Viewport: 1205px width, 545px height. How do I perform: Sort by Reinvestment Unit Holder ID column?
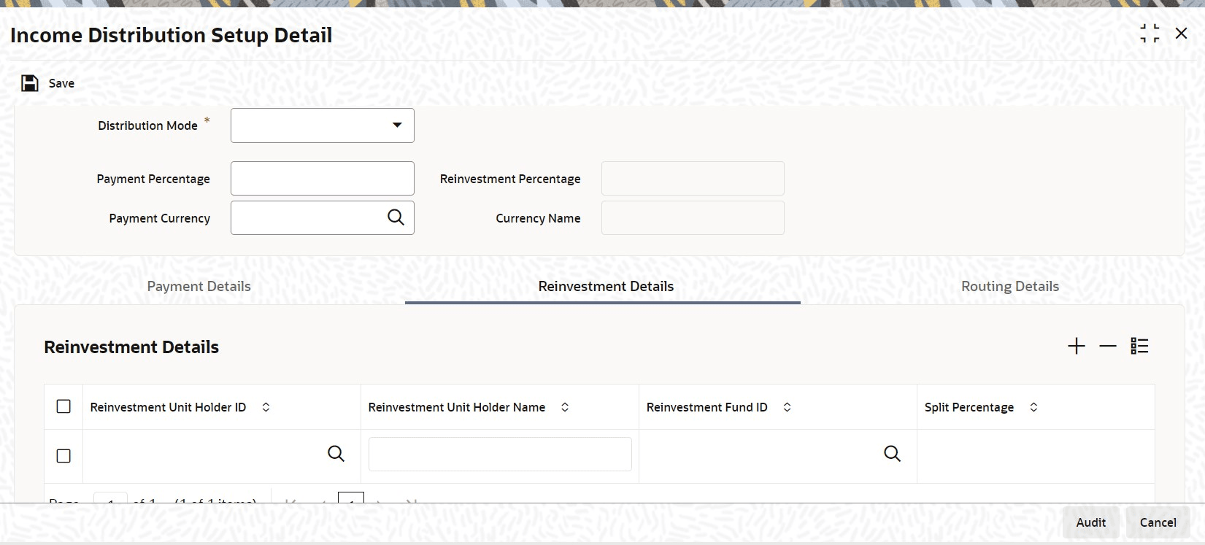[266, 407]
